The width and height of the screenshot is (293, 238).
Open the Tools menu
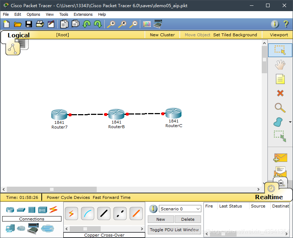(x=64, y=14)
